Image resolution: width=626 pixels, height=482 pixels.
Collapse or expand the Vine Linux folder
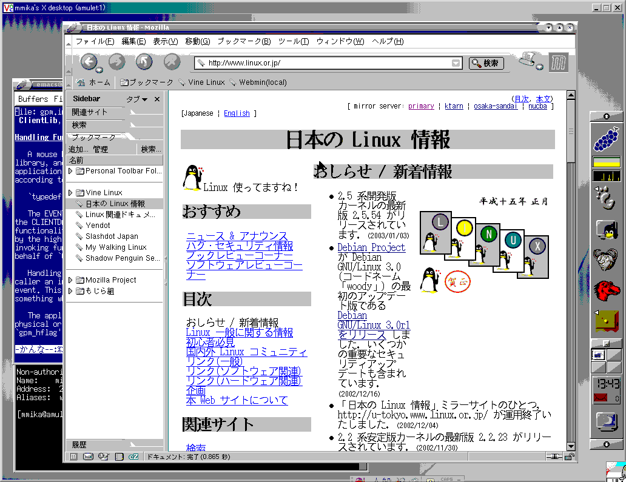point(70,193)
